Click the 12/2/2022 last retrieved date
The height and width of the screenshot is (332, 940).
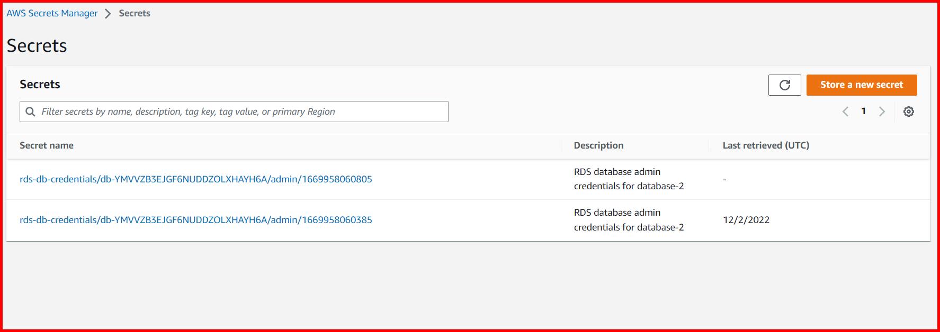746,220
